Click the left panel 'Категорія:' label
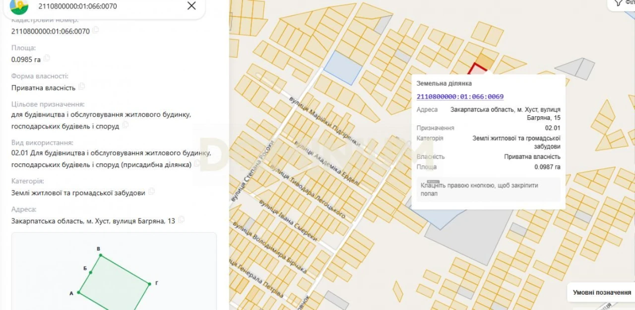 click(28, 181)
